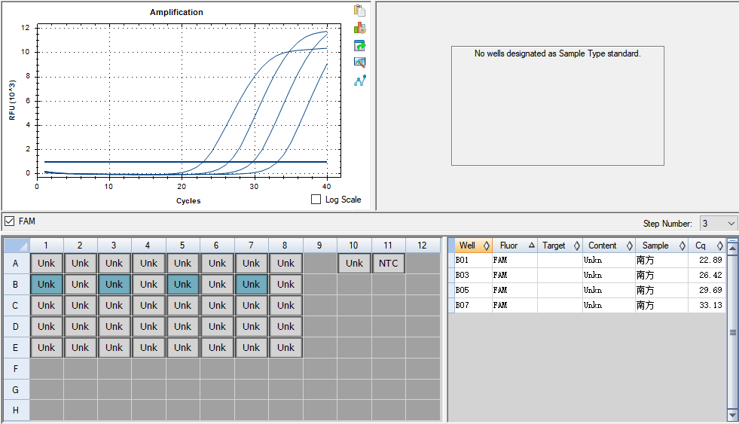Click the sort diamond icon in the Target header
The height and width of the screenshot is (424, 739).
pyautogui.click(x=576, y=246)
